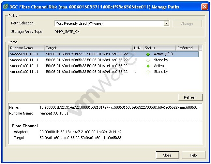
Task: Sort by Runtime Name column header
Action: pyautogui.click(x=26, y=48)
